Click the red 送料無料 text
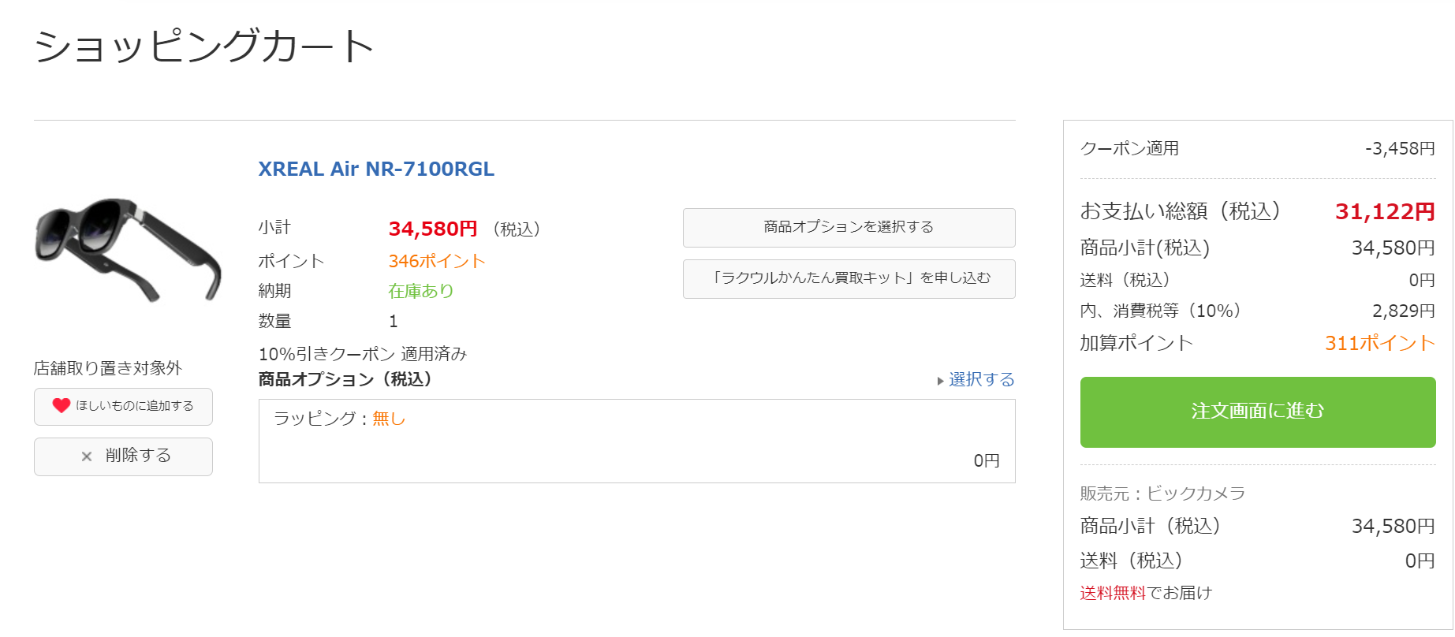 point(1112,593)
